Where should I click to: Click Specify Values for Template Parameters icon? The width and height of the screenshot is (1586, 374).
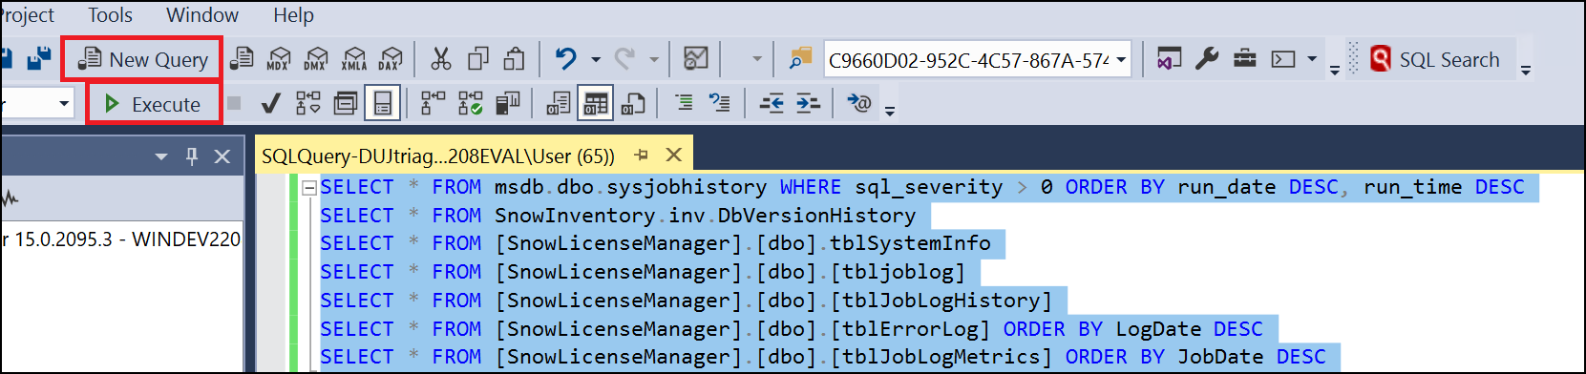pos(859,103)
